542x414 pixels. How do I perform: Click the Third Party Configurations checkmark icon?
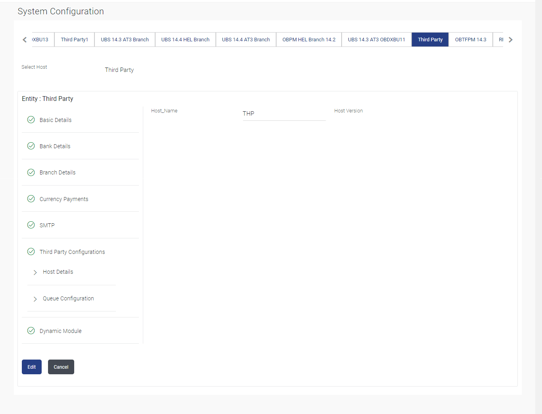pyautogui.click(x=31, y=251)
